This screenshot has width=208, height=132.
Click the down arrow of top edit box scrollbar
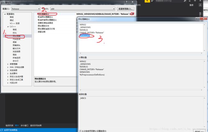pyautogui.click(x=204, y=51)
